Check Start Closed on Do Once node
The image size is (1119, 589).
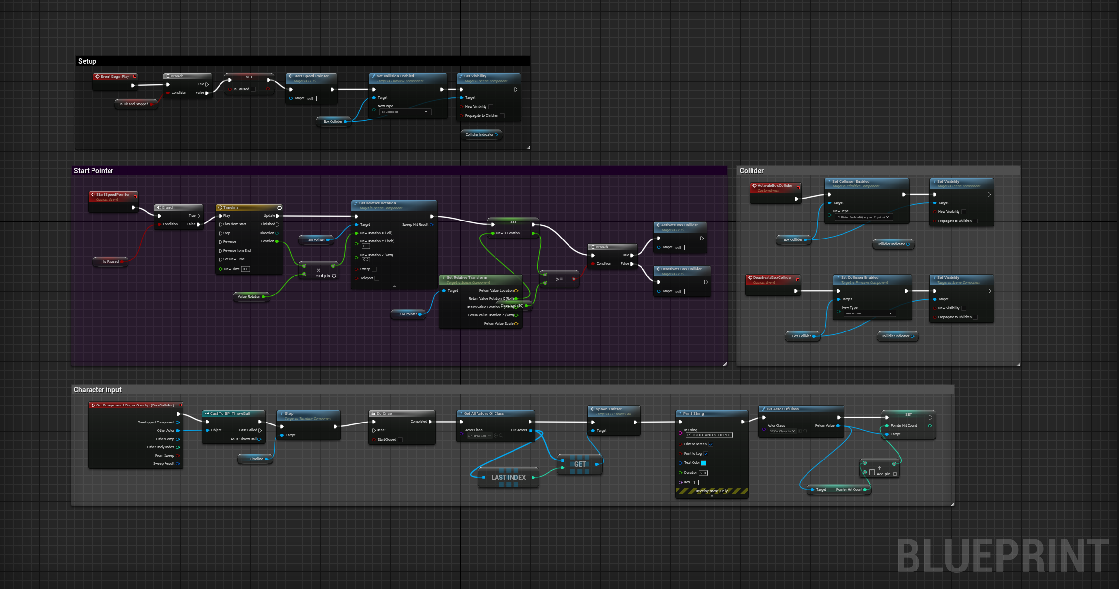[x=400, y=440]
